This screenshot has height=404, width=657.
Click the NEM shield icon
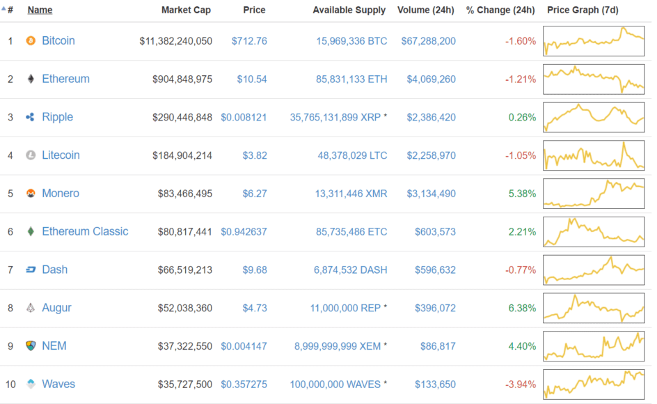click(x=31, y=346)
